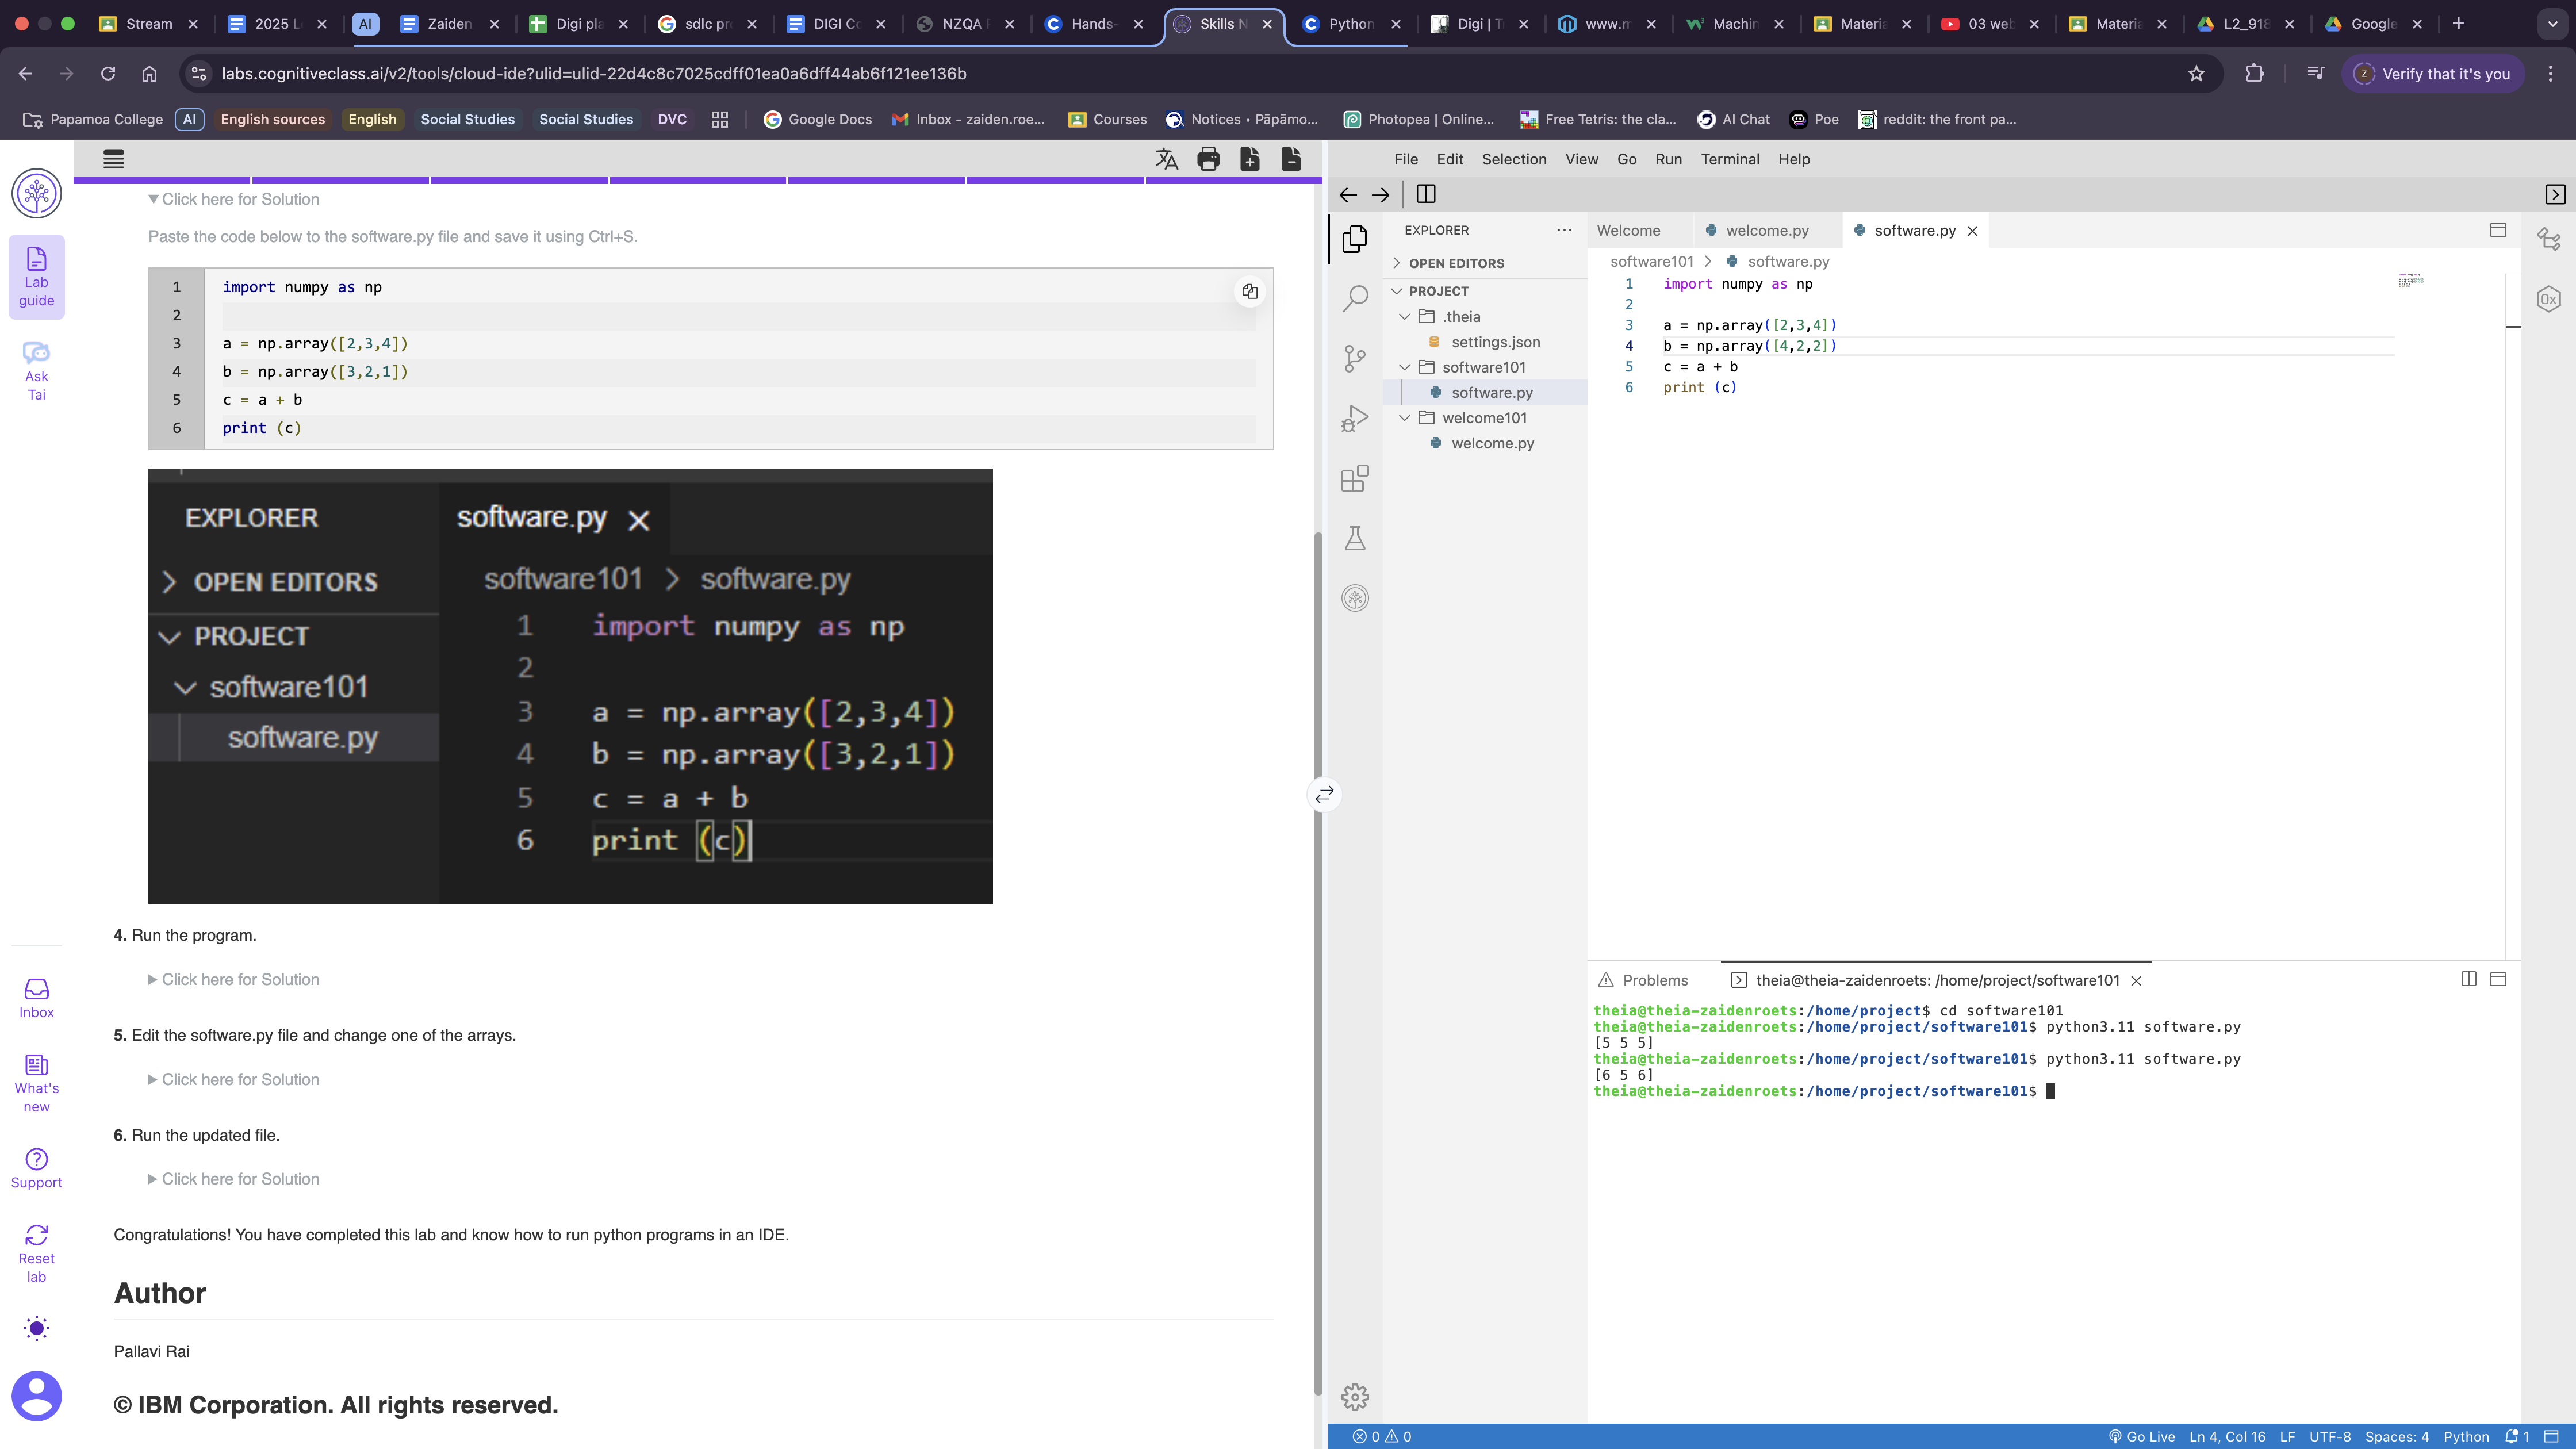Image resolution: width=2576 pixels, height=1449 pixels.
Task: Copy the code snippet to clipboard
Action: (1249, 291)
